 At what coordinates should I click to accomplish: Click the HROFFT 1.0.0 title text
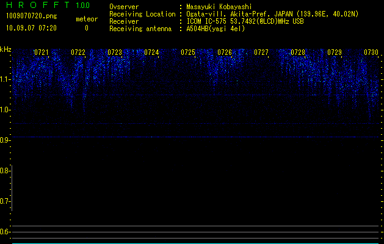48,5
